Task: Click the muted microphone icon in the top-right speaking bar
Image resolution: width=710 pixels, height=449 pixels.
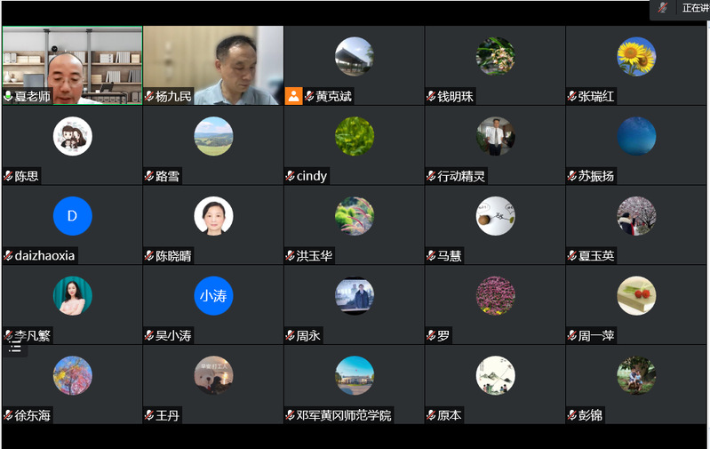Action: [663, 8]
